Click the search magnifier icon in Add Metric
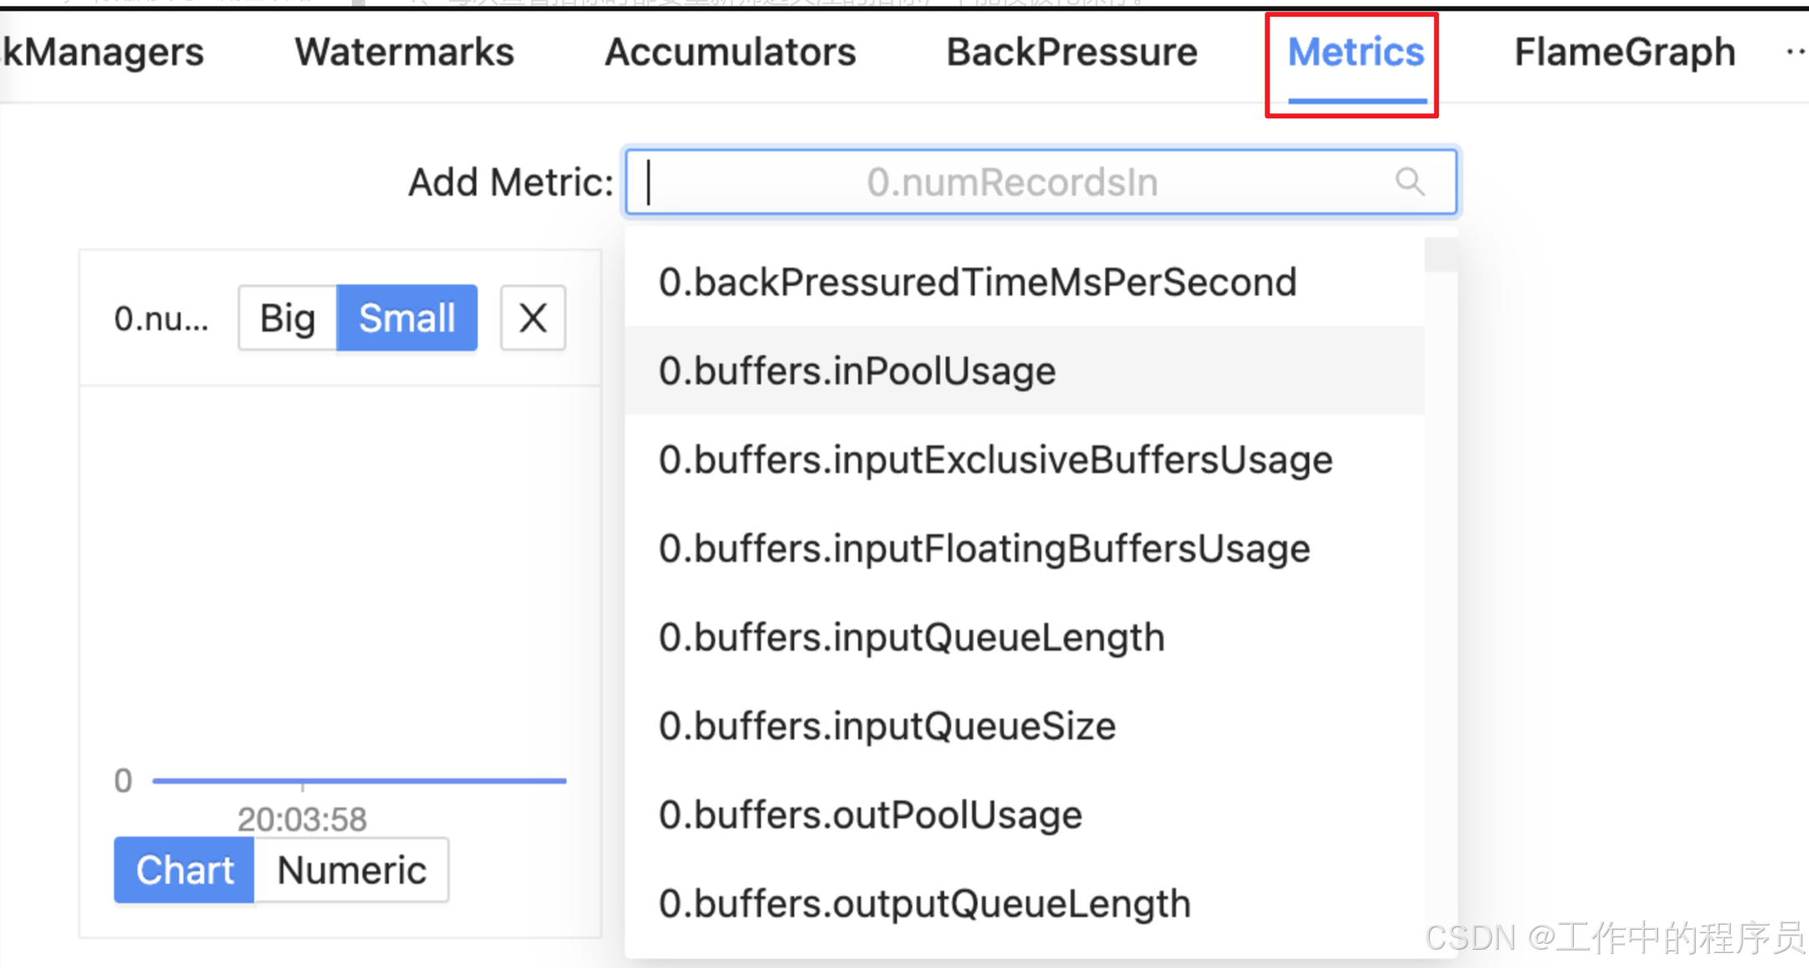The height and width of the screenshot is (968, 1809). click(1410, 181)
